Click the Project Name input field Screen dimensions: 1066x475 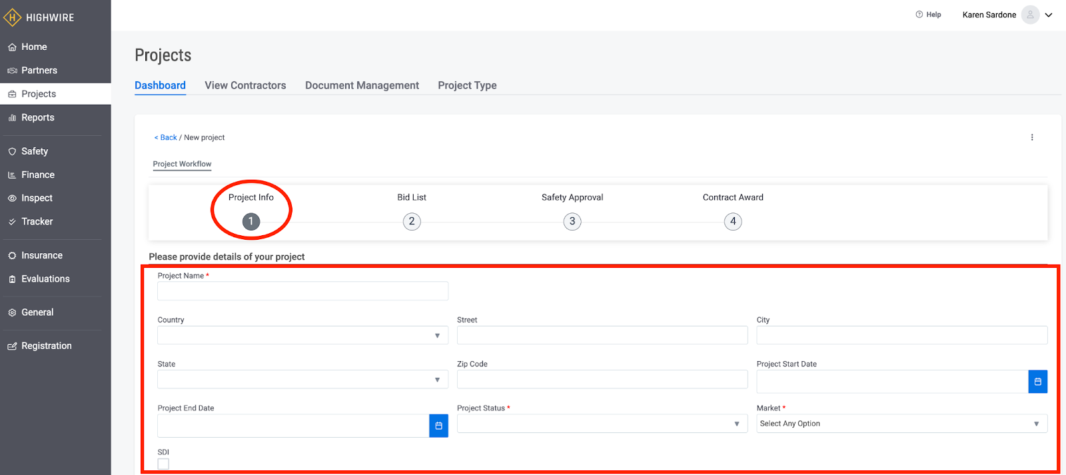302,291
